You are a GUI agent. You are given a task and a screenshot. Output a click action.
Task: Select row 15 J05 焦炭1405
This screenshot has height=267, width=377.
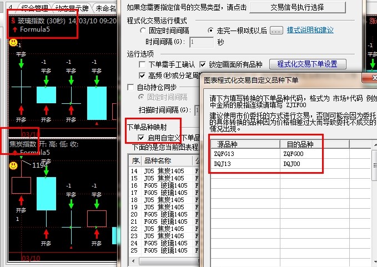tap(164, 178)
